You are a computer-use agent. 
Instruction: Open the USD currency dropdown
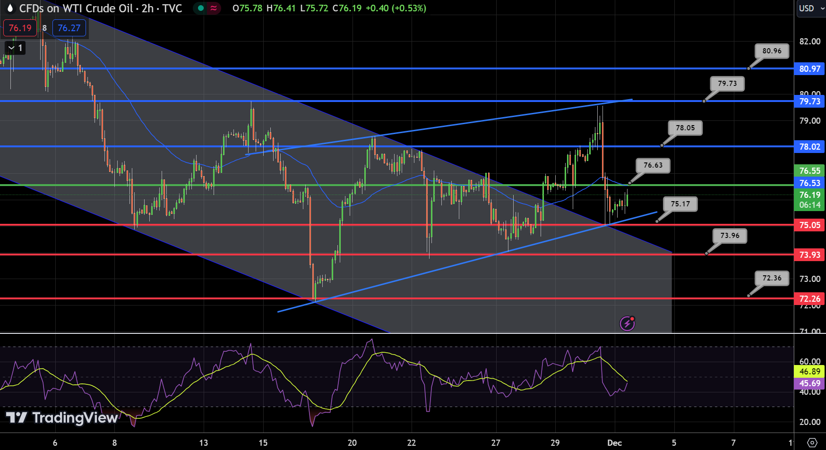tap(810, 8)
